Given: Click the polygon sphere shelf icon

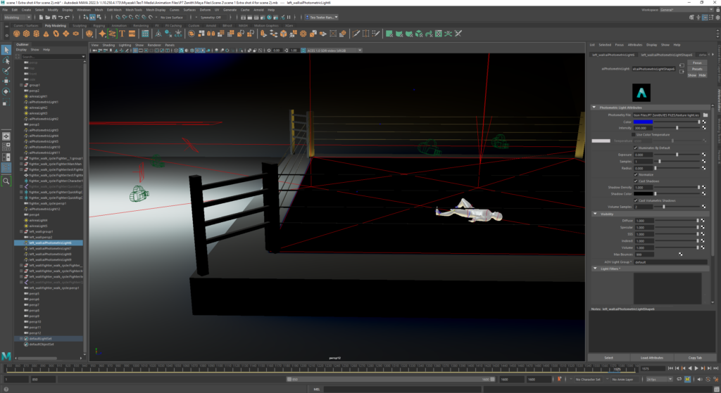Looking at the screenshot, I should [17, 33].
